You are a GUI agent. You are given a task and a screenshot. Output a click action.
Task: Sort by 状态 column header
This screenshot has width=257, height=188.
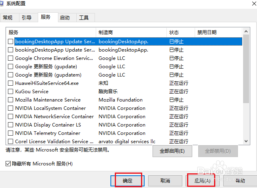181,32
